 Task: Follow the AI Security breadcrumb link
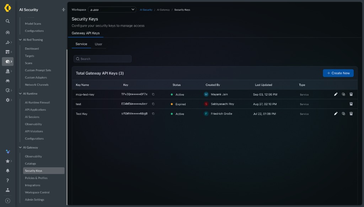point(146,10)
